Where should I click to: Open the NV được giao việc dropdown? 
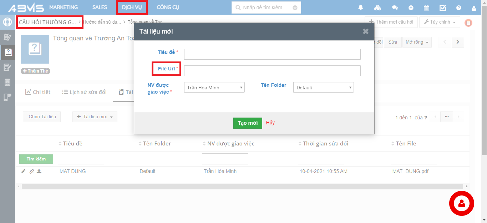click(x=214, y=88)
